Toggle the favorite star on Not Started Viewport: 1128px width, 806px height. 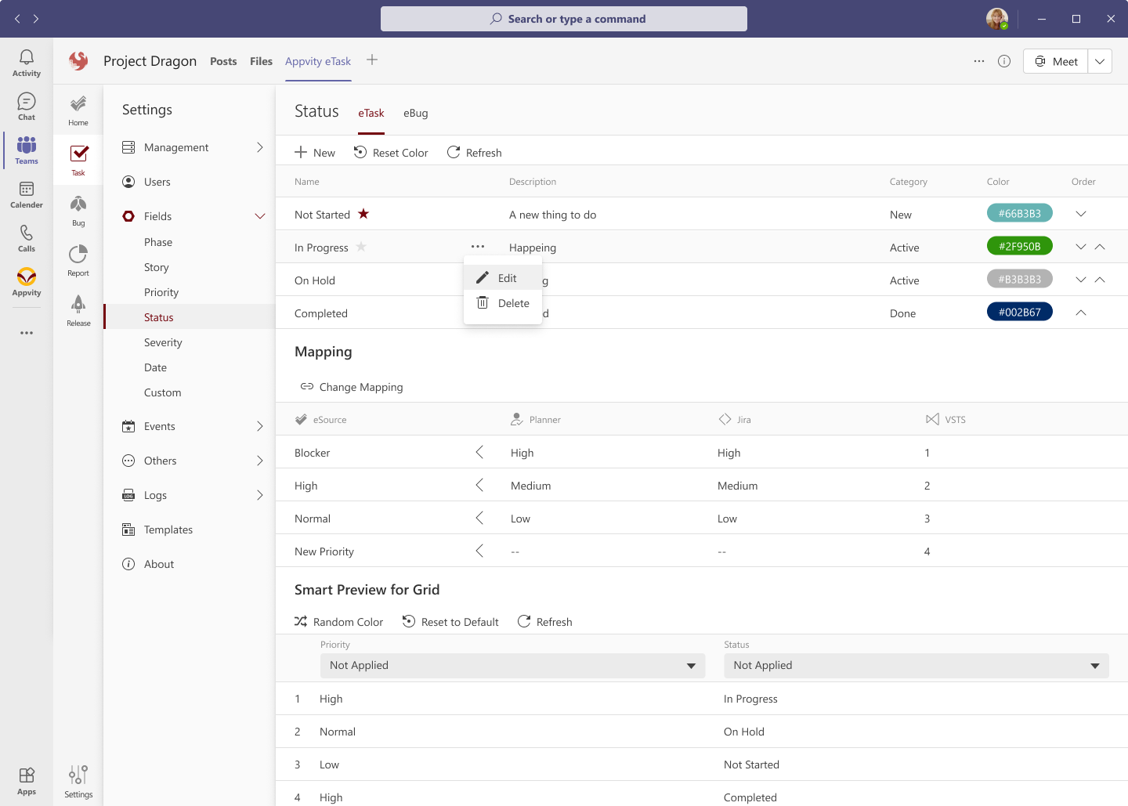pyautogui.click(x=363, y=213)
